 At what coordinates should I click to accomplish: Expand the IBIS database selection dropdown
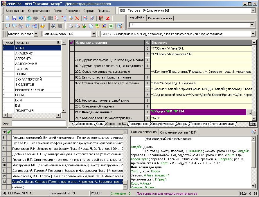[x=253, y=11]
